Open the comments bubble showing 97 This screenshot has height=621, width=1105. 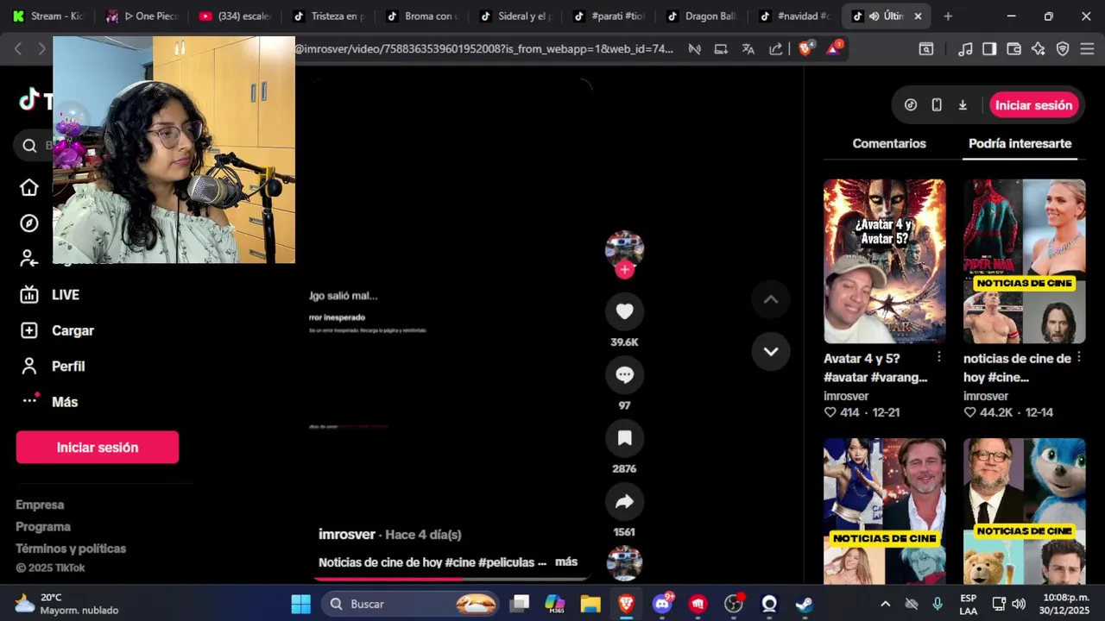point(624,375)
